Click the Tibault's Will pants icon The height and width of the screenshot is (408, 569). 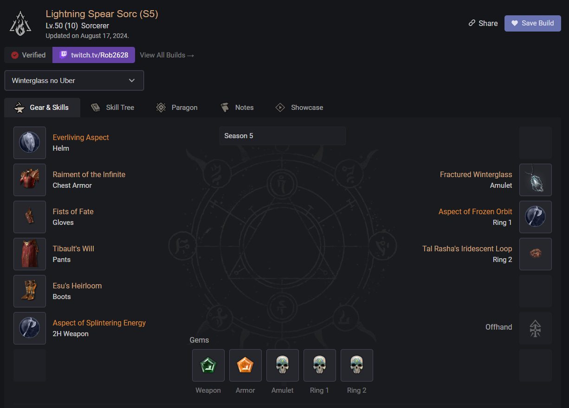(x=30, y=254)
